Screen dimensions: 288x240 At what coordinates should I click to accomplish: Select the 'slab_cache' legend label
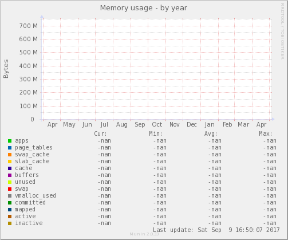click(x=32, y=162)
